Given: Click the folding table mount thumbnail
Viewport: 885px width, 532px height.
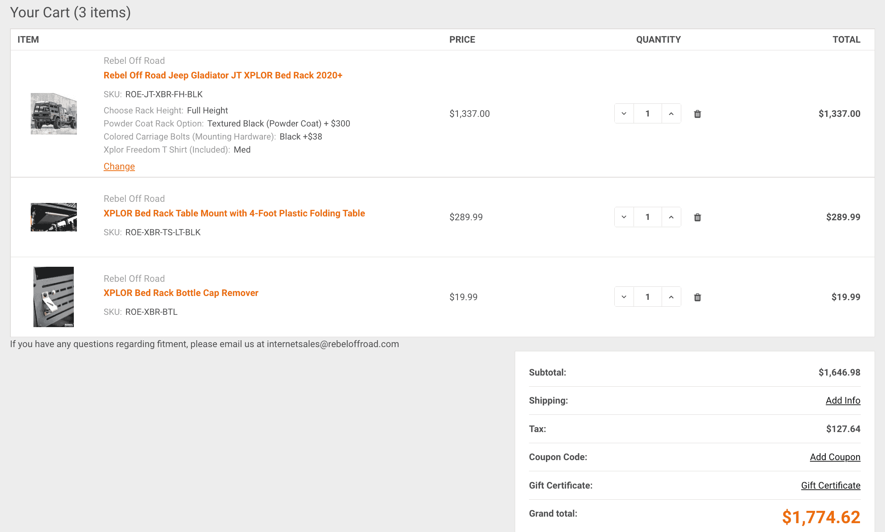Looking at the screenshot, I should tap(54, 217).
